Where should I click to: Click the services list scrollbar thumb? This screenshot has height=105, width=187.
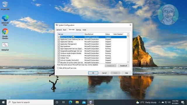pyautogui.click(x=128, y=36)
